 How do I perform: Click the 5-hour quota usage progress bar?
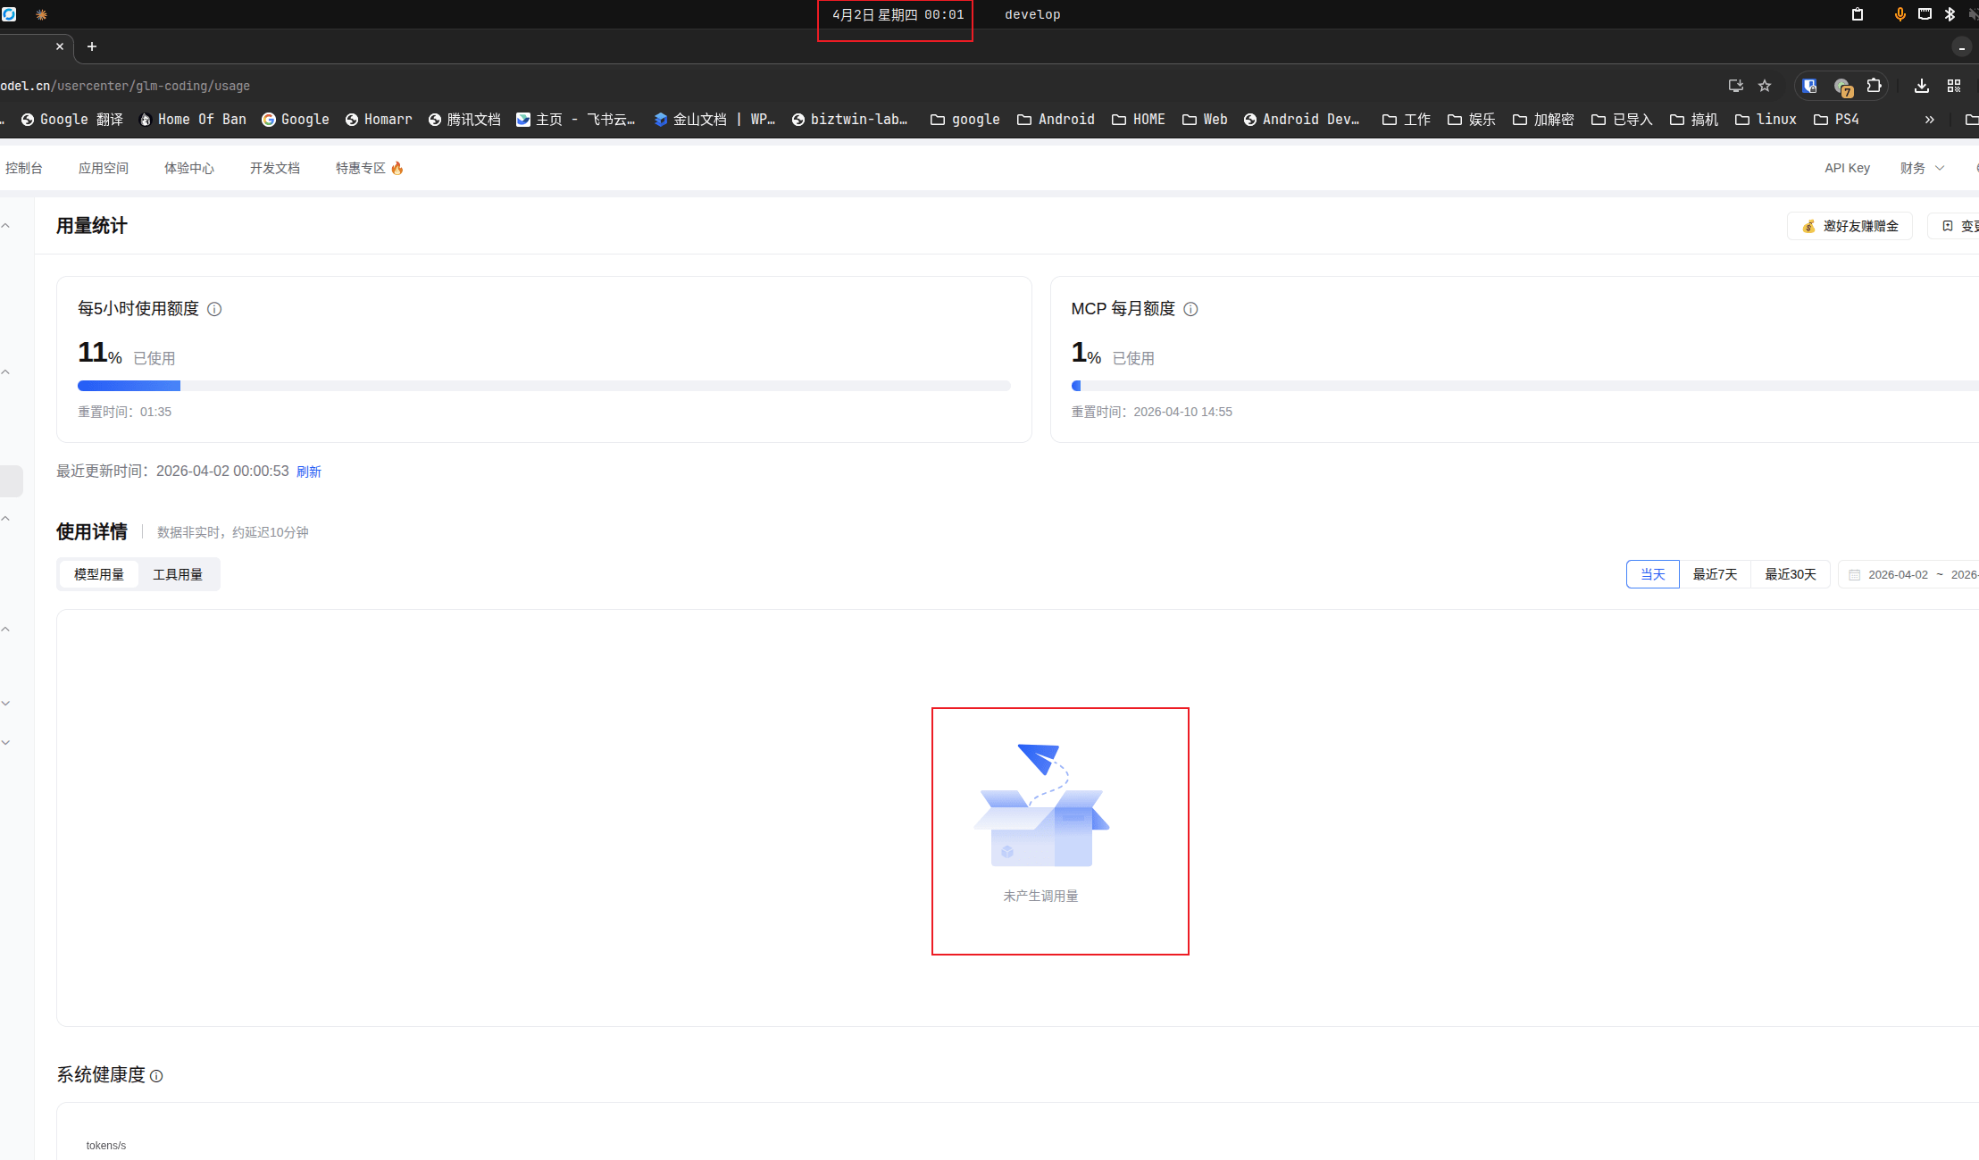click(x=543, y=386)
